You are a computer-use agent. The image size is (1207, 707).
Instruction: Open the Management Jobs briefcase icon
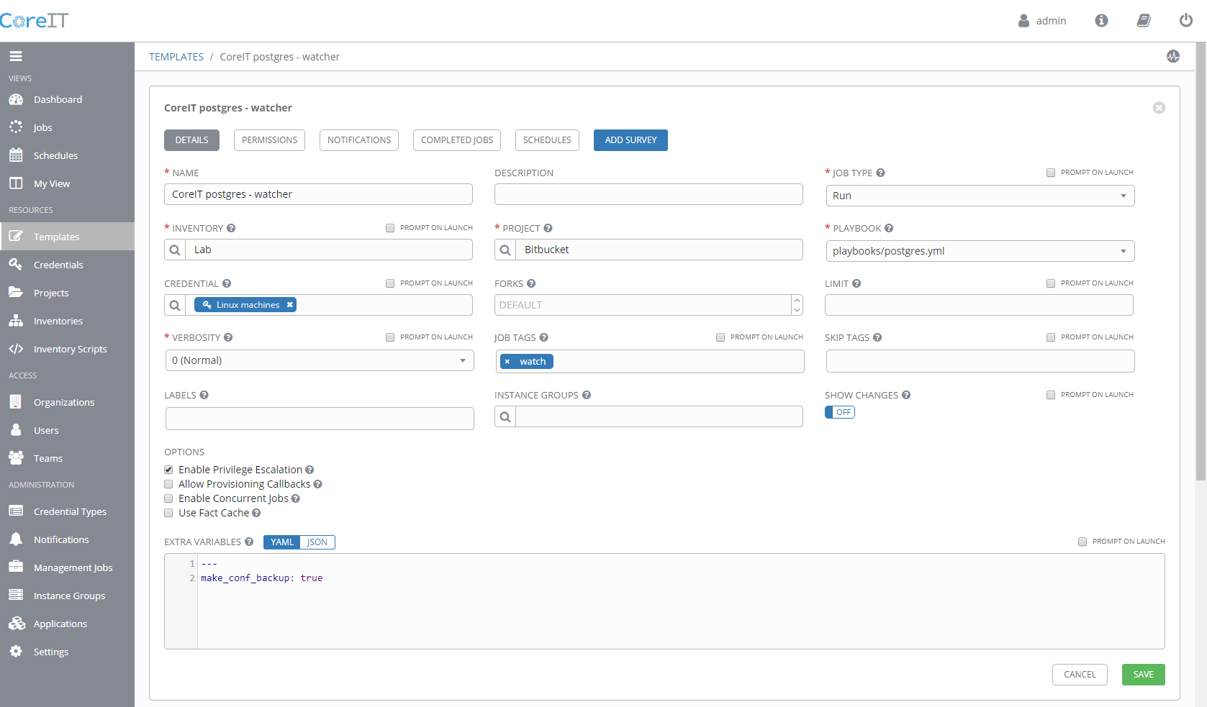pos(16,567)
